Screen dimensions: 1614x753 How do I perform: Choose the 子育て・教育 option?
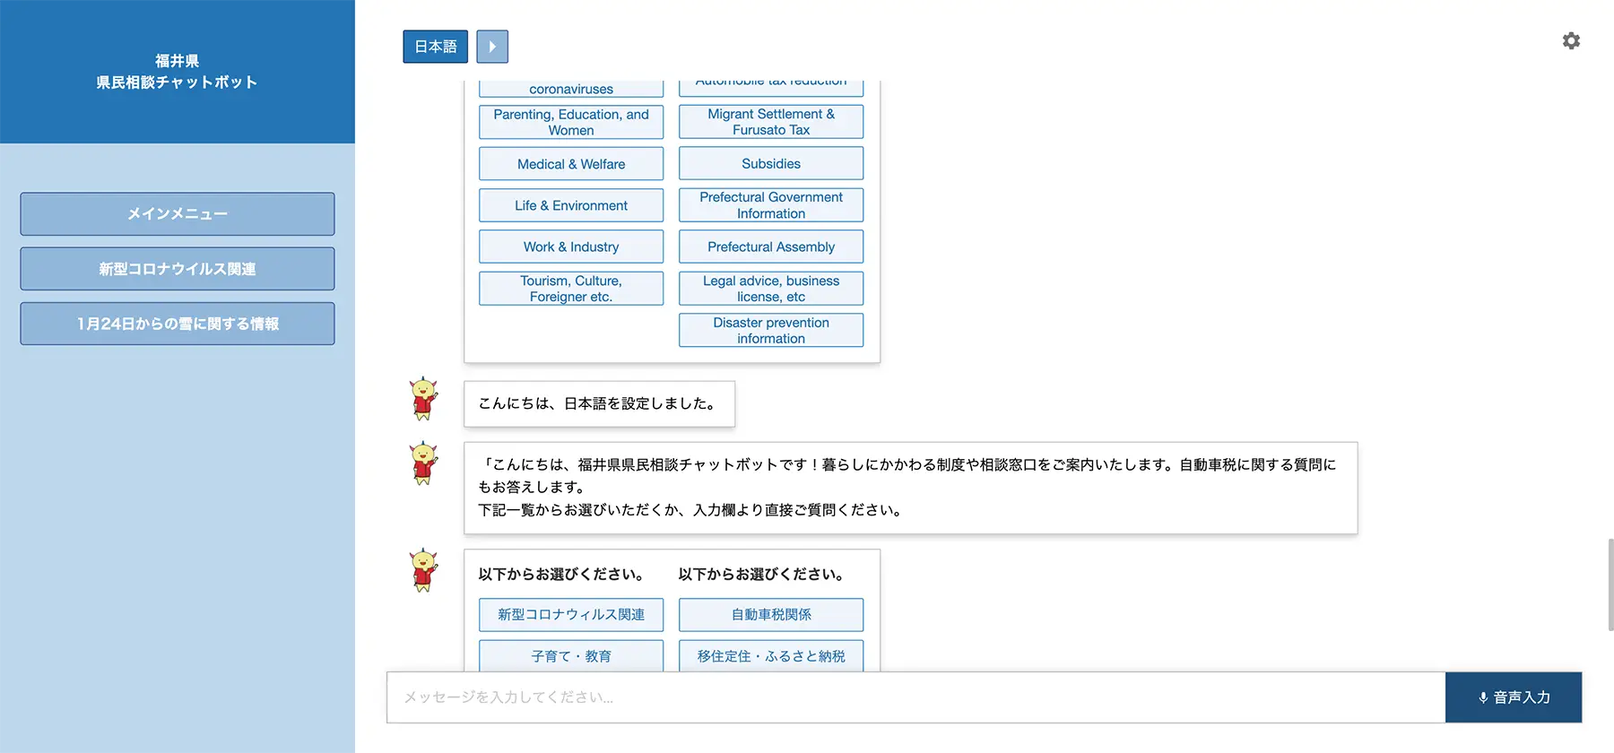[x=571, y=656]
